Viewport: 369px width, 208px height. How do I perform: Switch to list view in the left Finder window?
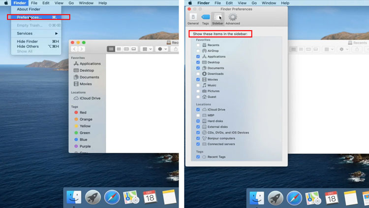click(119, 49)
